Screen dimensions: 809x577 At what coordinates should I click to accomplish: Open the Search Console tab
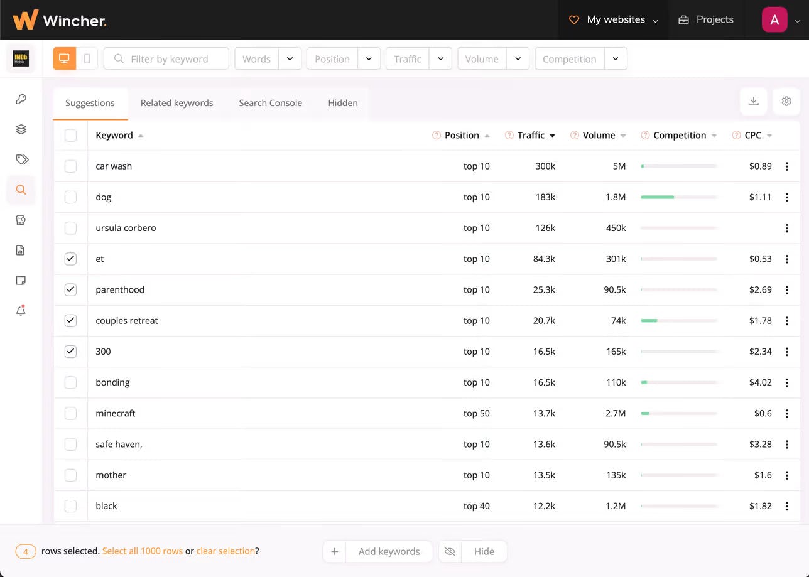[270, 102]
